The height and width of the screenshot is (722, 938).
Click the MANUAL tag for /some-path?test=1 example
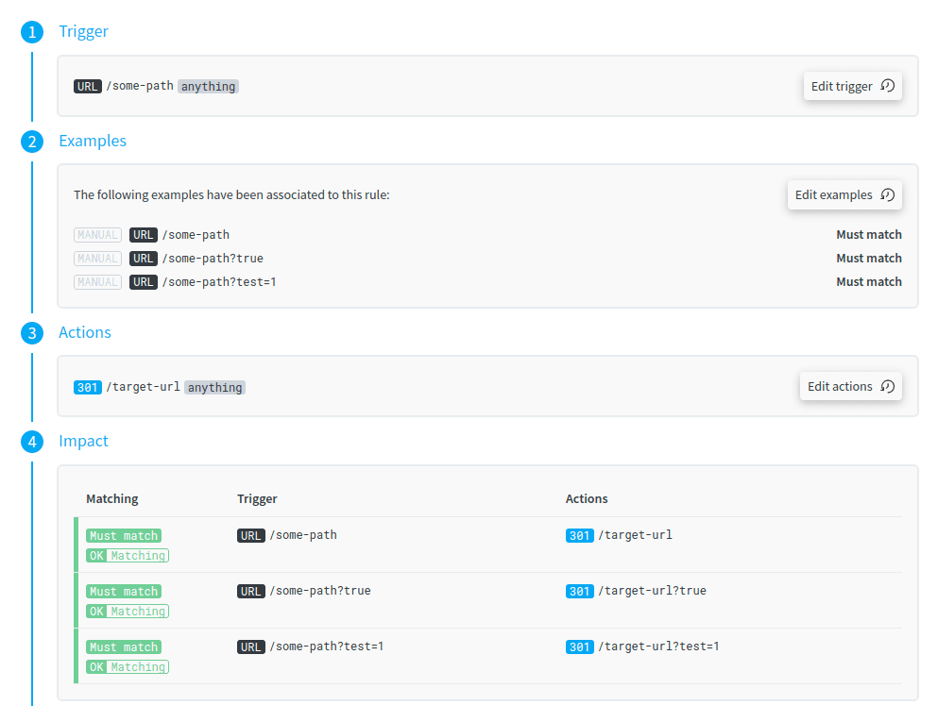(97, 282)
